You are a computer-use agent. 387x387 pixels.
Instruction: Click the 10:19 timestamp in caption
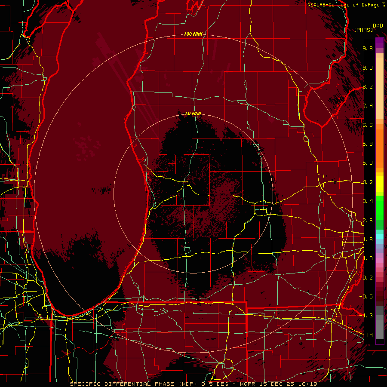pos(309,384)
